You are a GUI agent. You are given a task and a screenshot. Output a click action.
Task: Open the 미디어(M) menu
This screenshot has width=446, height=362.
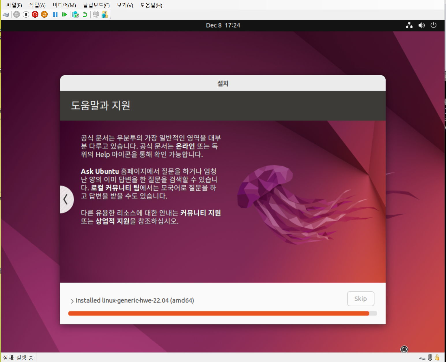(64, 5)
